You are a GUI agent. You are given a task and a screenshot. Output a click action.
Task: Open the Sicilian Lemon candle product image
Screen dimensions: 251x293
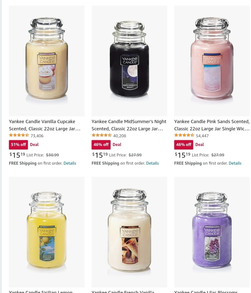pos(47,232)
